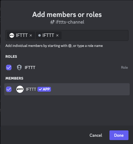The height and width of the screenshot is (144, 133).
Task: Uncheck the IFTTT role checkbox
Action: point(9,67)
